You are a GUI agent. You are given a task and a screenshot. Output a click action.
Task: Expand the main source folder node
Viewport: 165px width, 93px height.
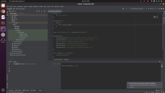[x=14, y=27]
